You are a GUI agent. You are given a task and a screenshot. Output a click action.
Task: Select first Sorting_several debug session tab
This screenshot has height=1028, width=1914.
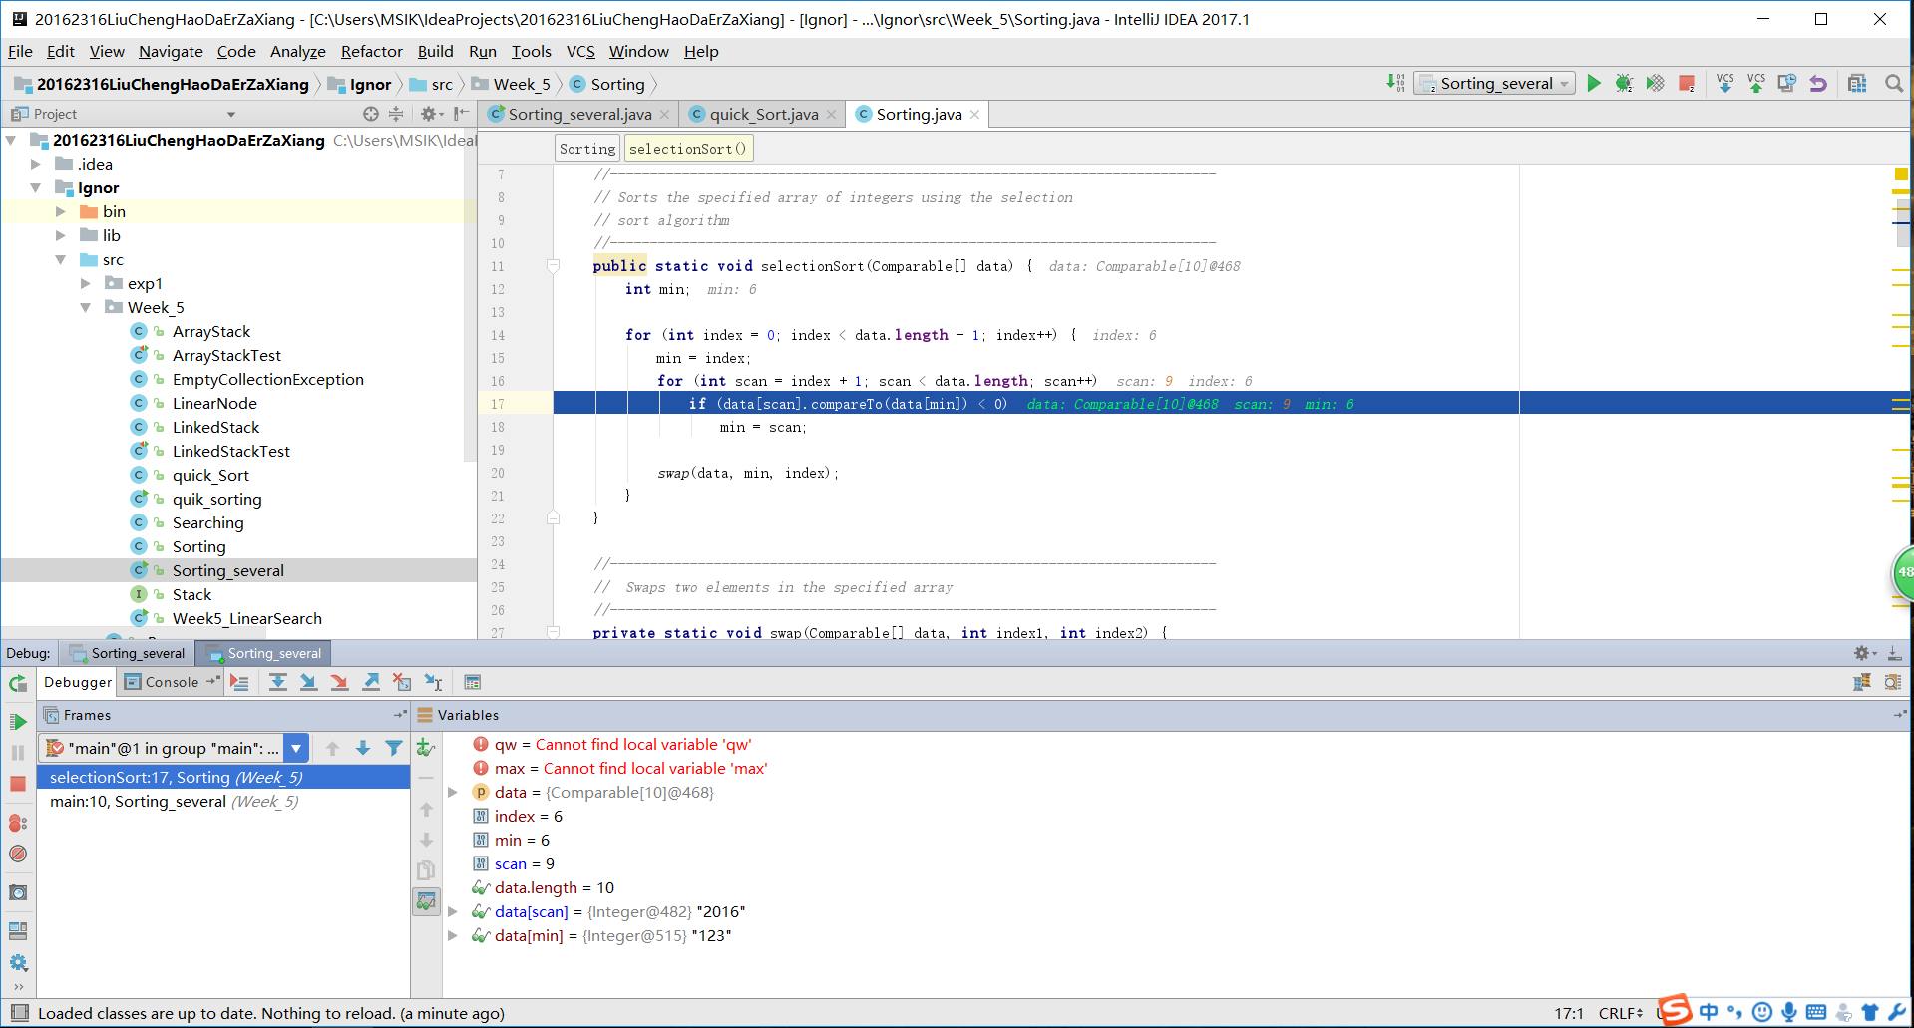coord(128,653)
